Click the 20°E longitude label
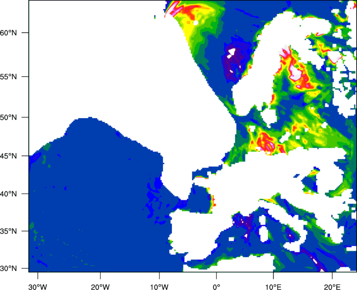 [x=332, y=287]
